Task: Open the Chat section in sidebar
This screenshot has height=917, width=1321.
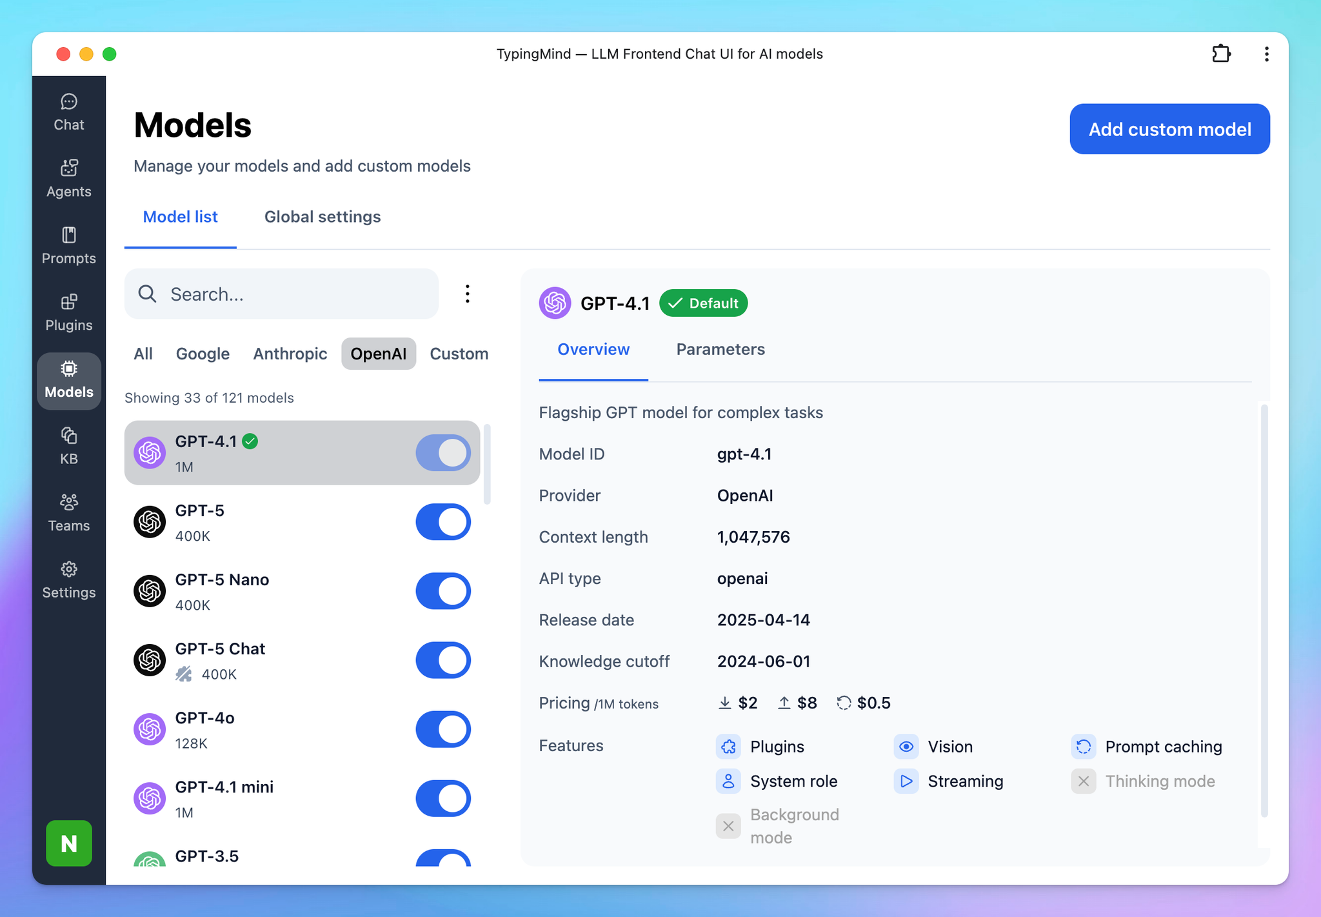Action: 68,112
